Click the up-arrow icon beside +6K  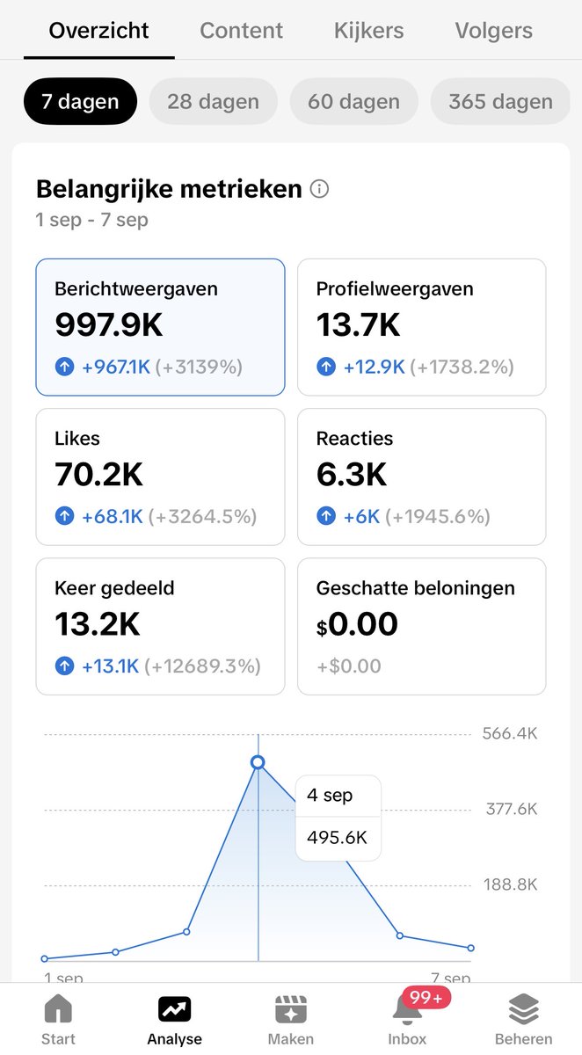coord(326,516)
